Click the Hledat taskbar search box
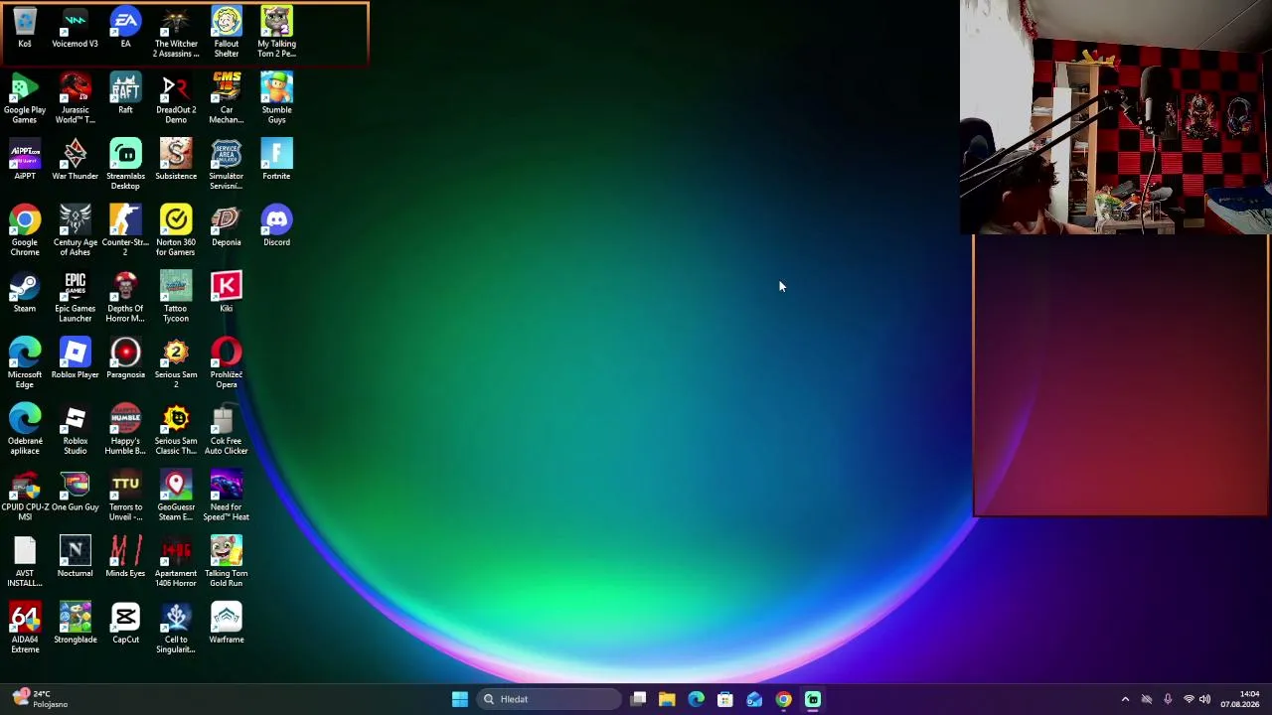Screen dimensions: 1272x715 [x=549, y=699]
